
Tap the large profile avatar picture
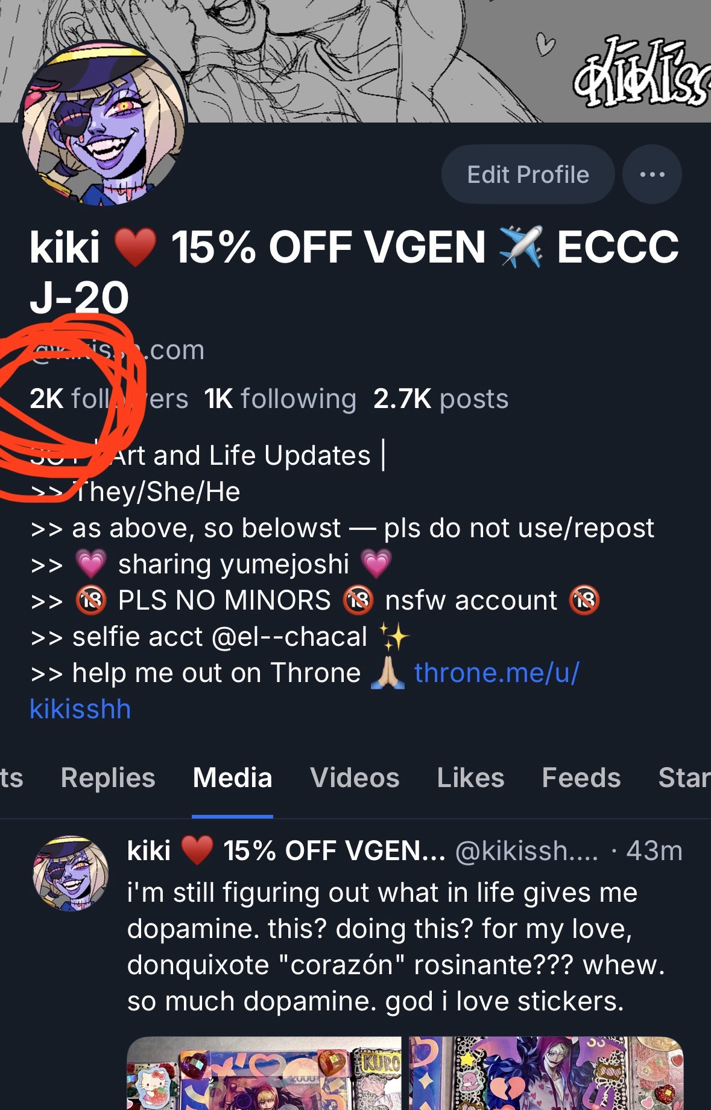[x=103, y=123]
